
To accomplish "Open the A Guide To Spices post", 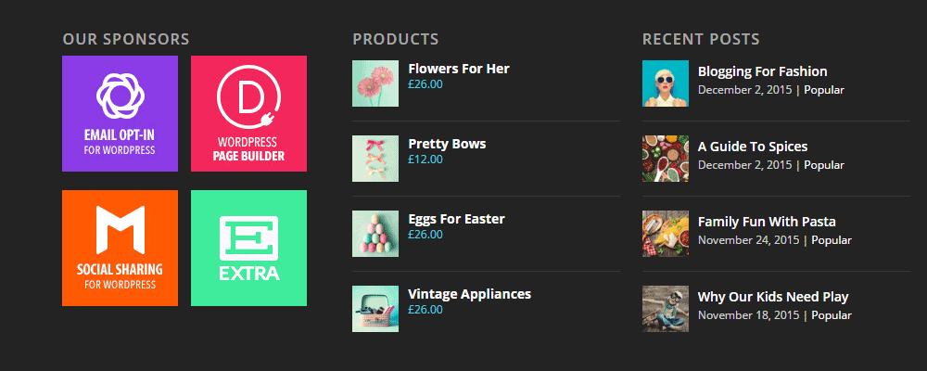I will pyautogui.click(x=752, y=147).
